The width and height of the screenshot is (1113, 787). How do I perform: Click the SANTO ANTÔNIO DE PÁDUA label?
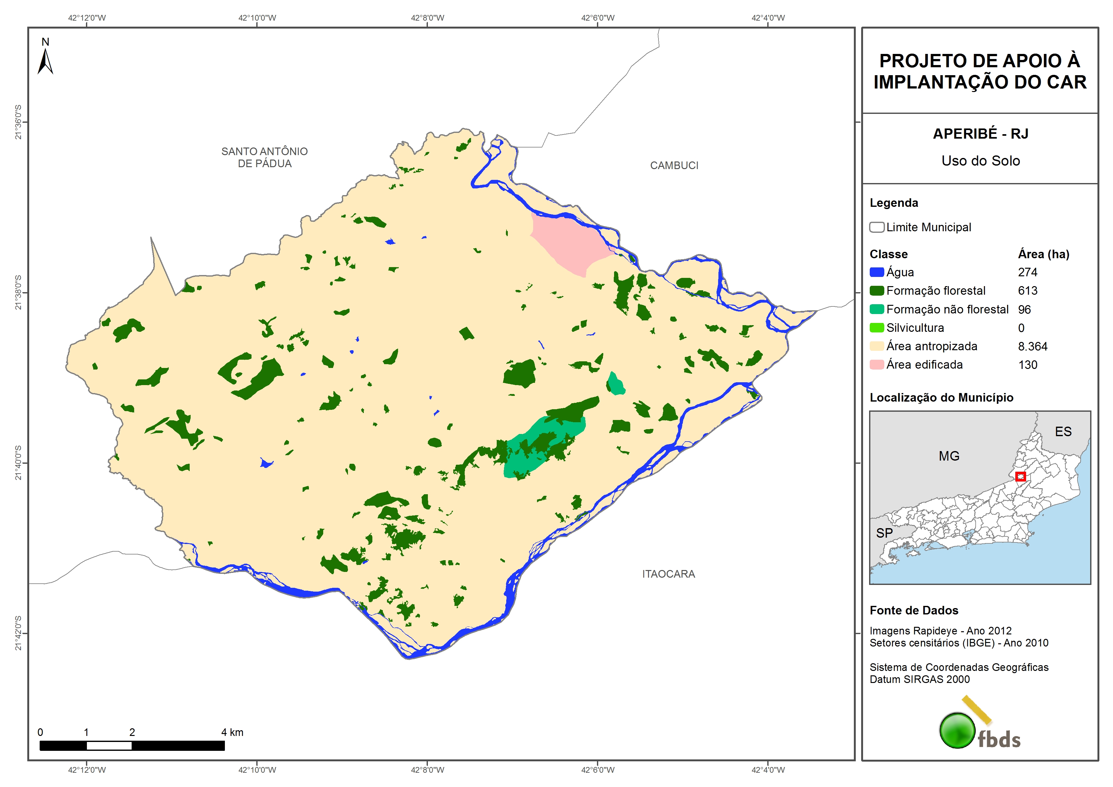pyautogui.click(x=264, y=157)
